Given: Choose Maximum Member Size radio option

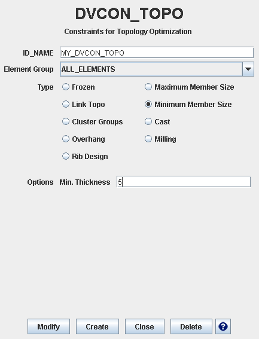Looking at the screenshot, I should pos(148,87).
